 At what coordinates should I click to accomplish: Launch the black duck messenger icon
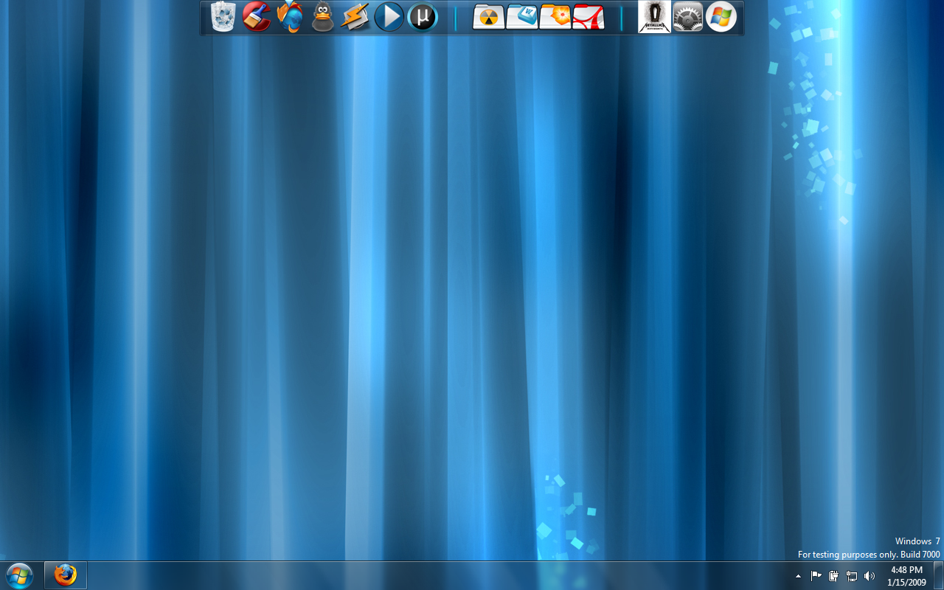323,17
